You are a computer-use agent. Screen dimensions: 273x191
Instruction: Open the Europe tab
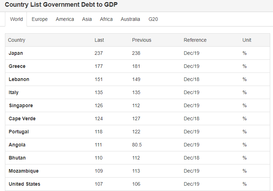click(x=40, y=19)
